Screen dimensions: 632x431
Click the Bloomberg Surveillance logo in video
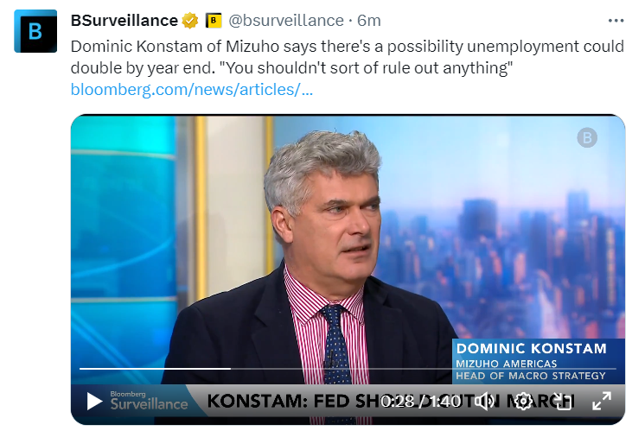(x=148, y=400)
